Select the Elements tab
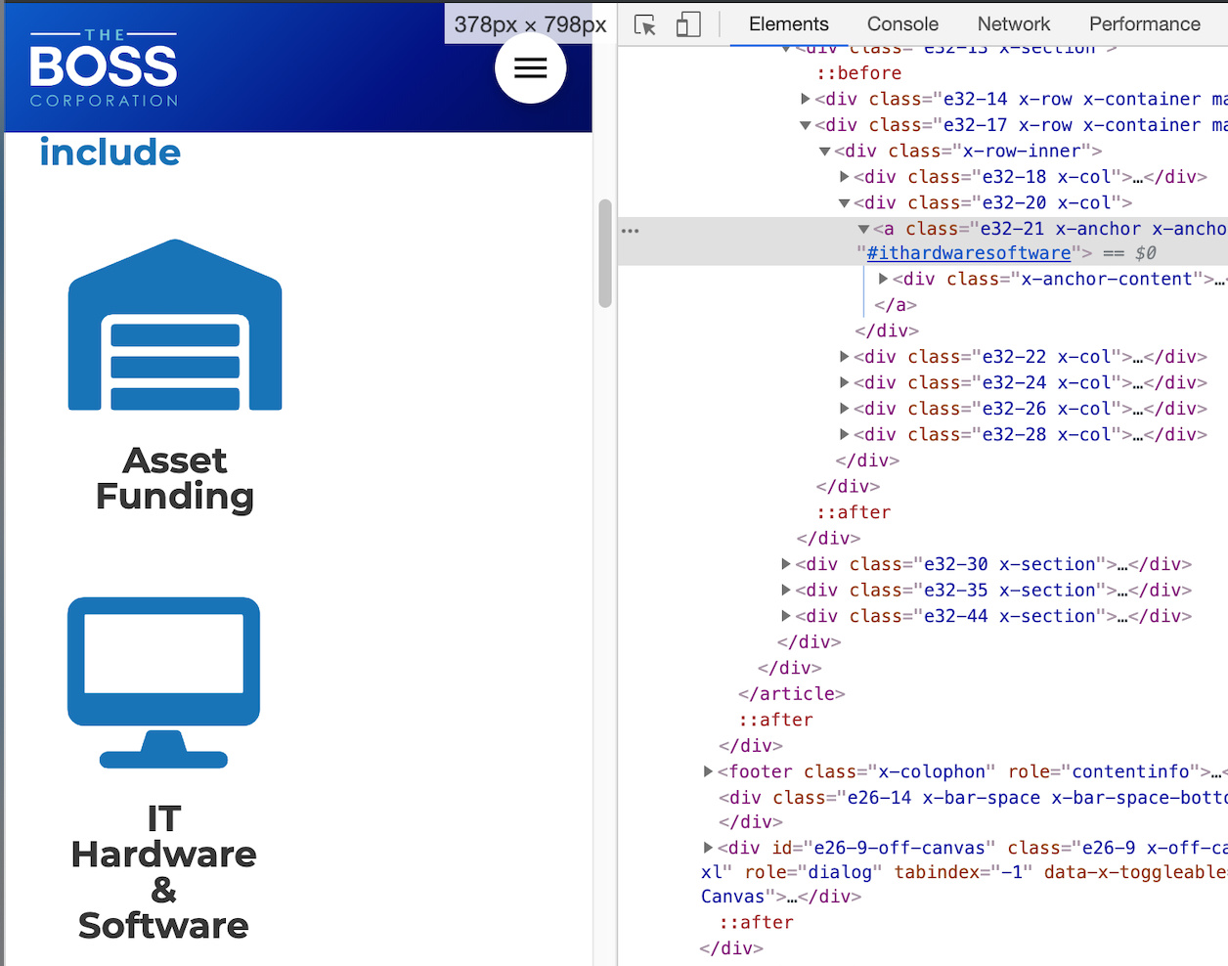This screenshot has width=1228, height=966. (788, 24)
